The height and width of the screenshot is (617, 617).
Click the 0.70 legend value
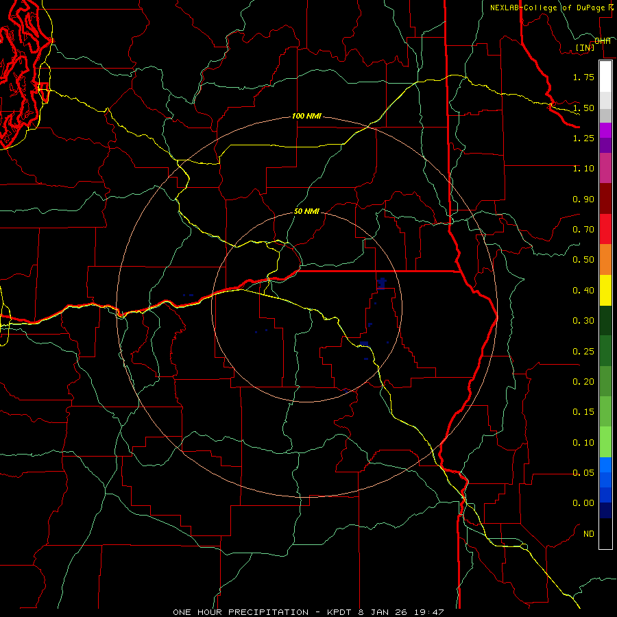coord(583,230)
